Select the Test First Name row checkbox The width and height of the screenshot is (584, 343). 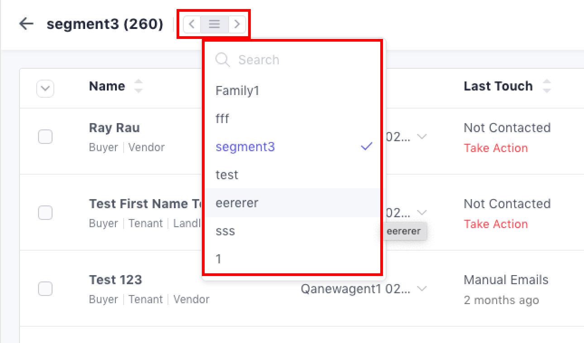(45, 213)
